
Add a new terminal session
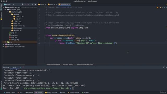click(20, 67)
